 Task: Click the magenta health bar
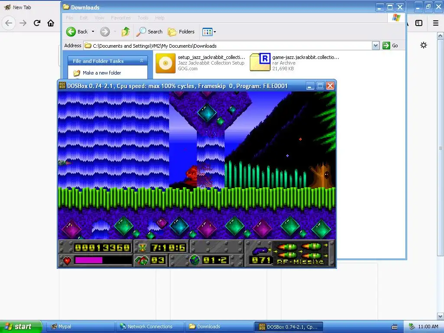88,260
